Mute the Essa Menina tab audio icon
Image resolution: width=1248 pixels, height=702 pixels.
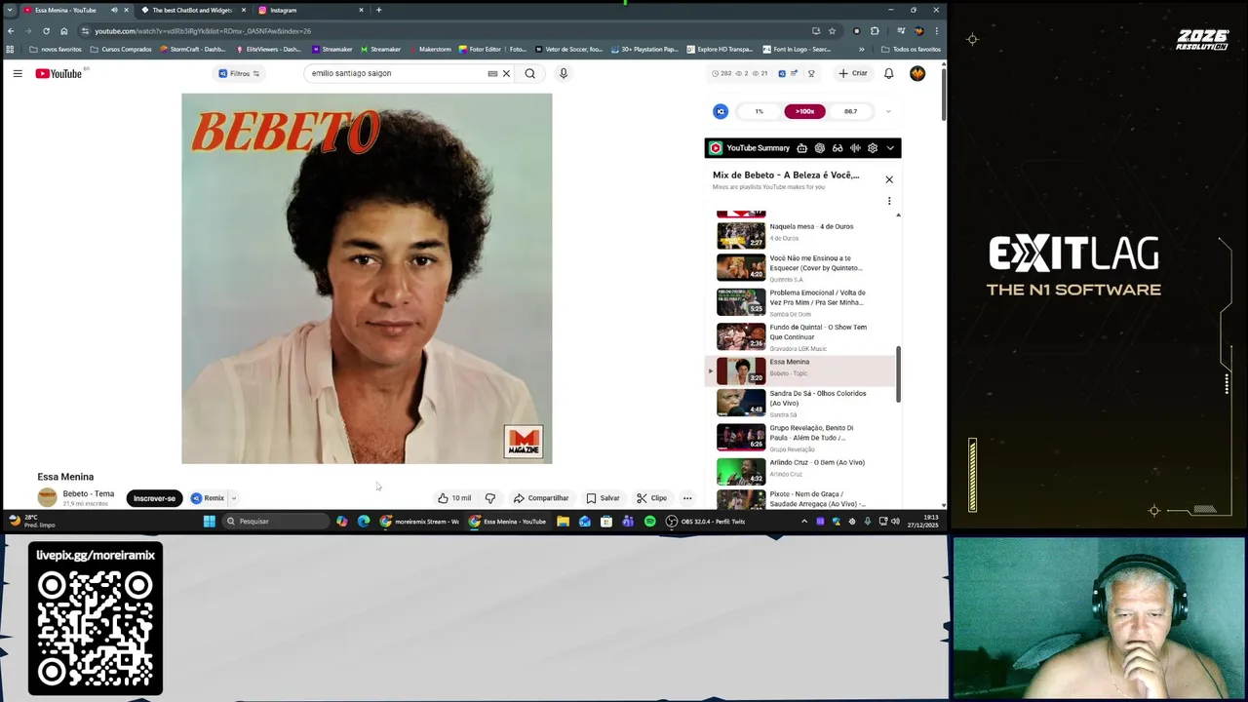click(x=114, y=10)
